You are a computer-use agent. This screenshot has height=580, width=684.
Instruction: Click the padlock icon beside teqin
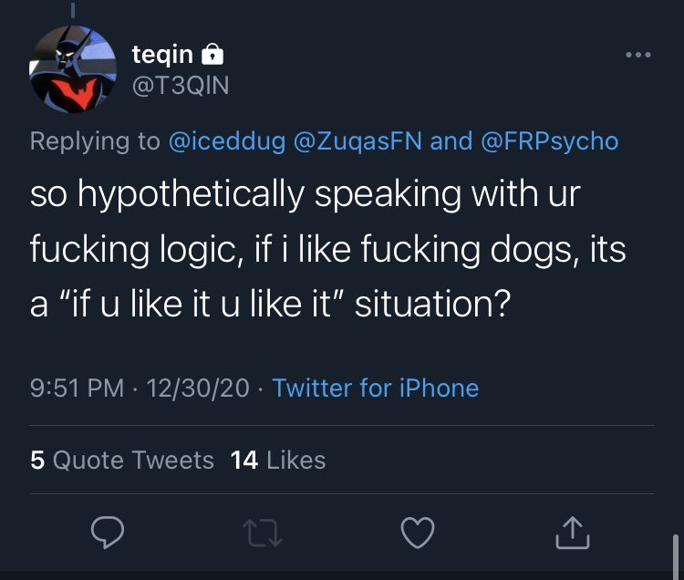[212, 56]
